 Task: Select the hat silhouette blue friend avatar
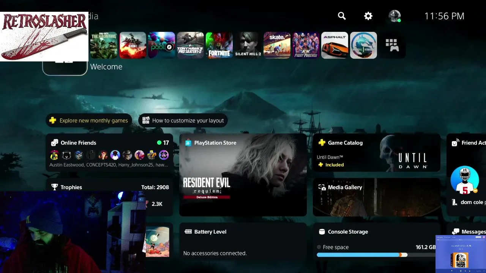point(115,155)
